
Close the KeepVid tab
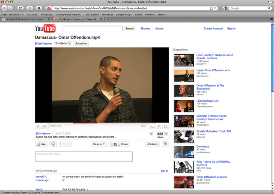49,19
